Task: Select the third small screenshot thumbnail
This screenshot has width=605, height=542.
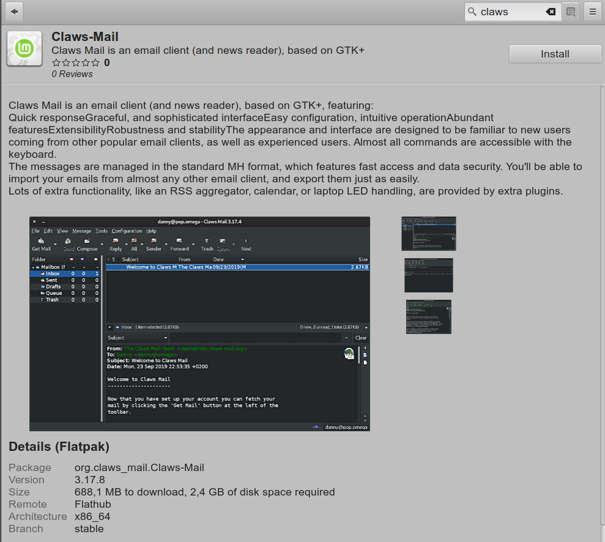Action: pos(429,317)
